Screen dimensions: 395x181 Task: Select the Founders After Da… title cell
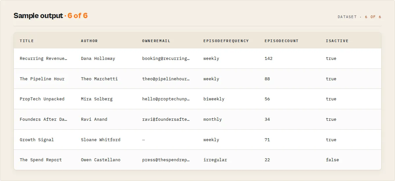[x=43, y=119]
